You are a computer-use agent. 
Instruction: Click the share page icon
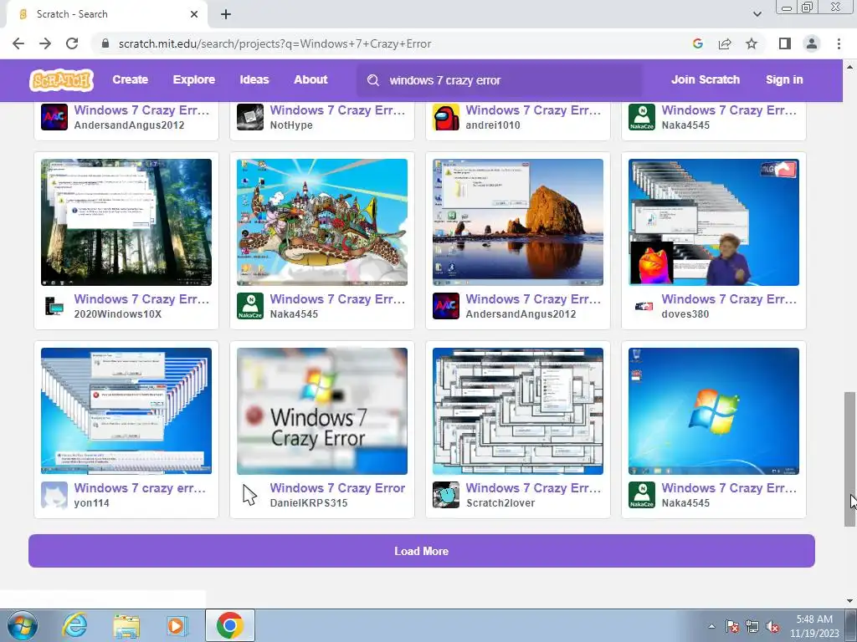[725, 43]
